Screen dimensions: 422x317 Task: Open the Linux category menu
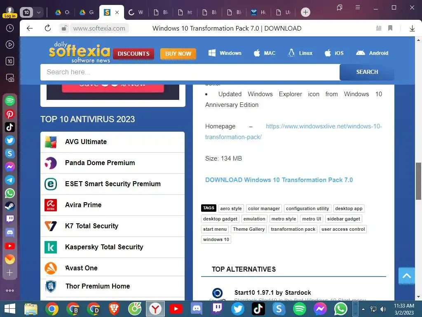[x=300, y=53]
